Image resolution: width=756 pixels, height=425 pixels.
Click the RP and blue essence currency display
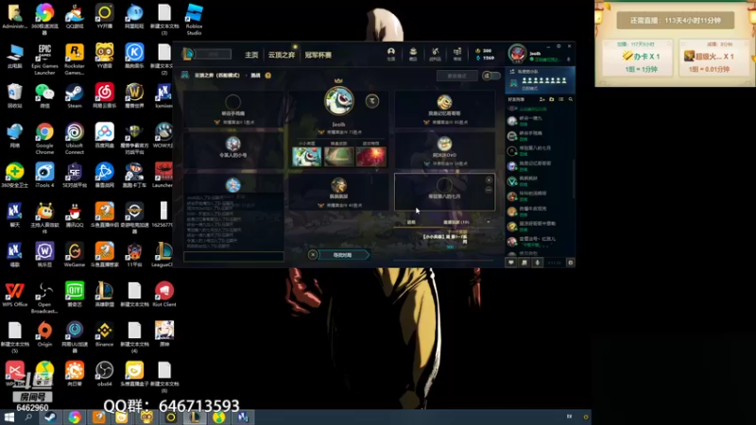point(485,54)
